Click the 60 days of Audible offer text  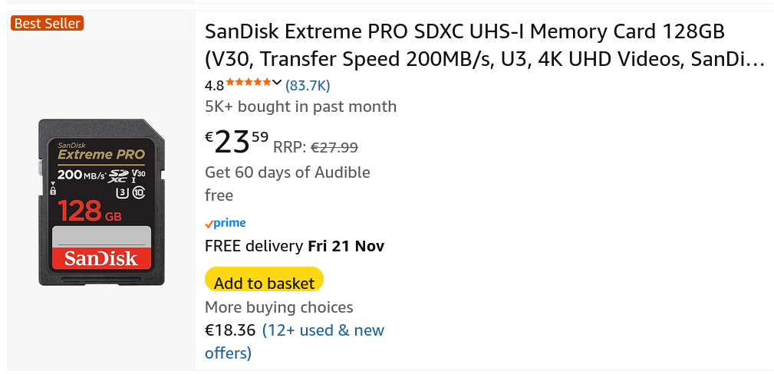coord(288,172)
